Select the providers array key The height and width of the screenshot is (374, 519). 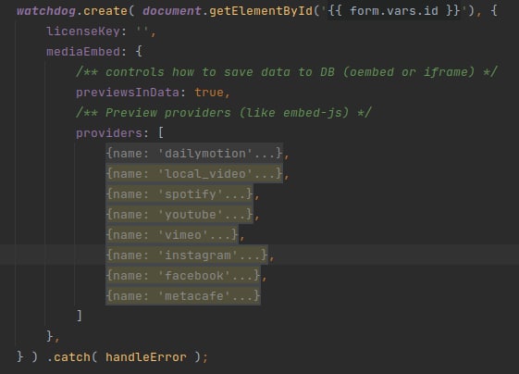pyautogui.click(x=109, y=133)
